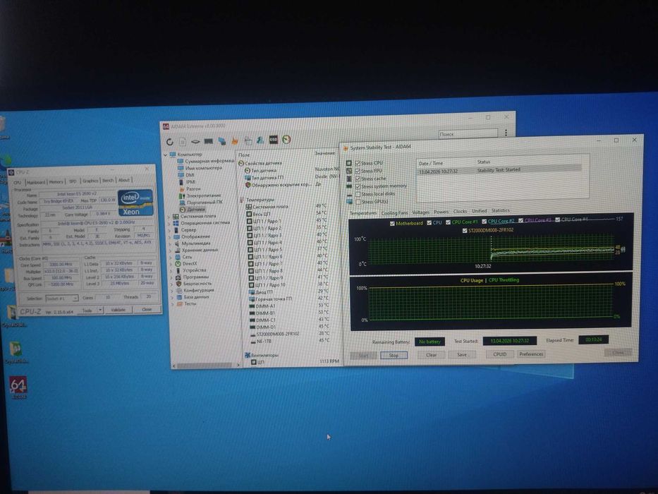Image resolution: width=658 pixels, height=494 pixels.
Task: Expand the Сервер tree node
Action: pyautogui.click(x=169, y=230)
